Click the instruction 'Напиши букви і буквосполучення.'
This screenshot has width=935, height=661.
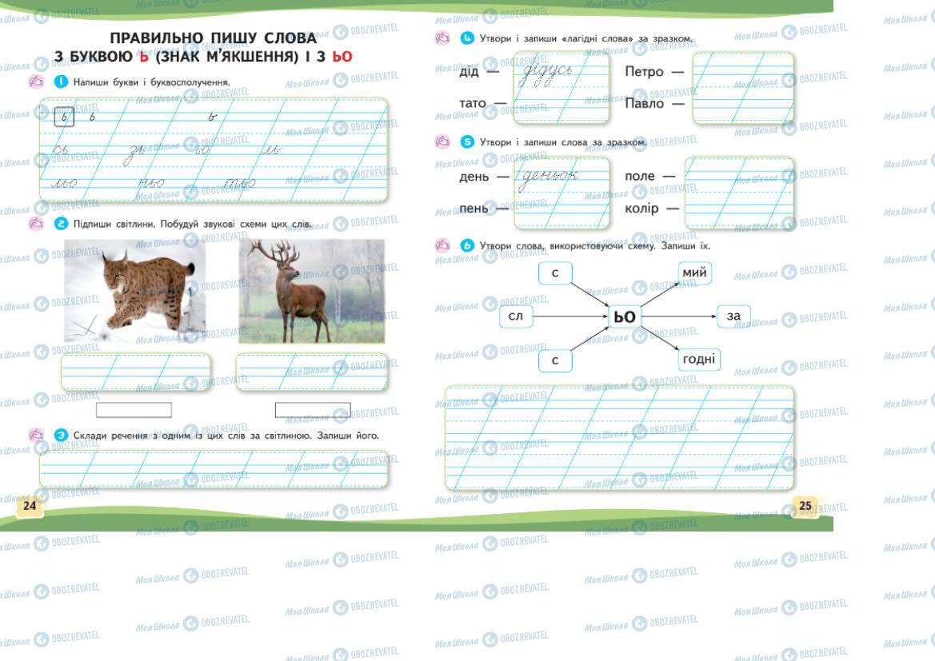click(151, 82)
